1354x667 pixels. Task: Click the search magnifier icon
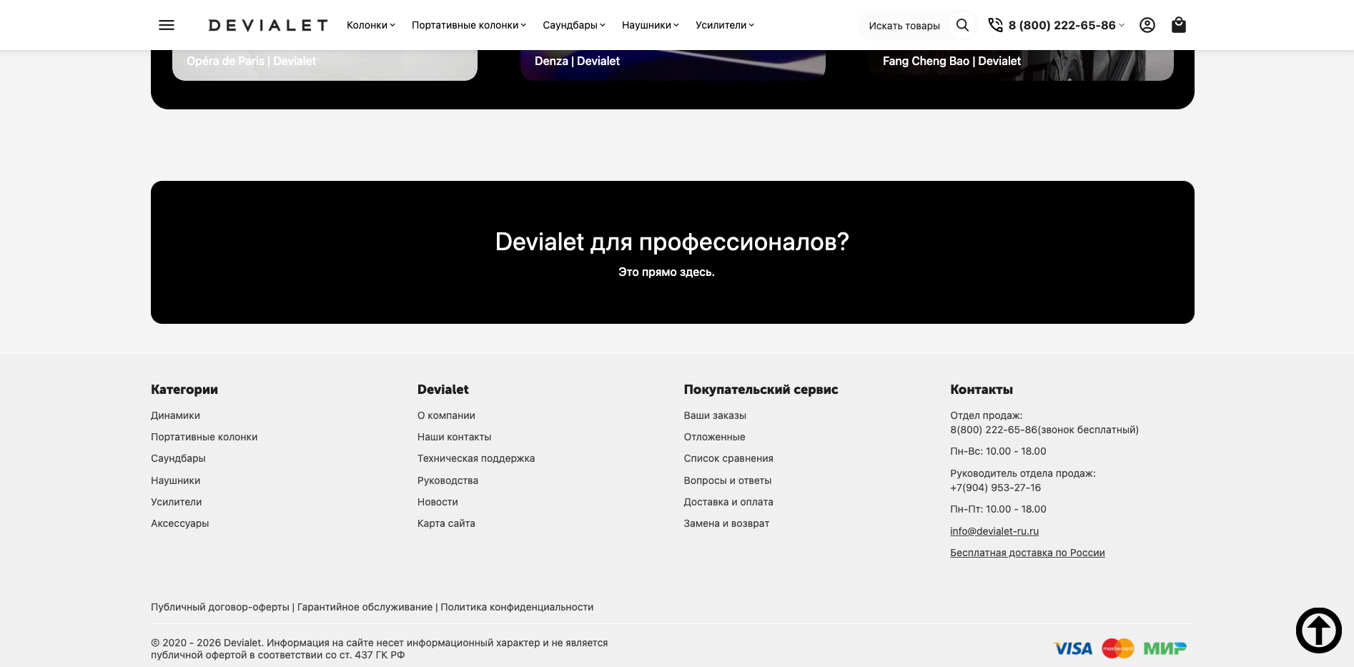point(962,25)
